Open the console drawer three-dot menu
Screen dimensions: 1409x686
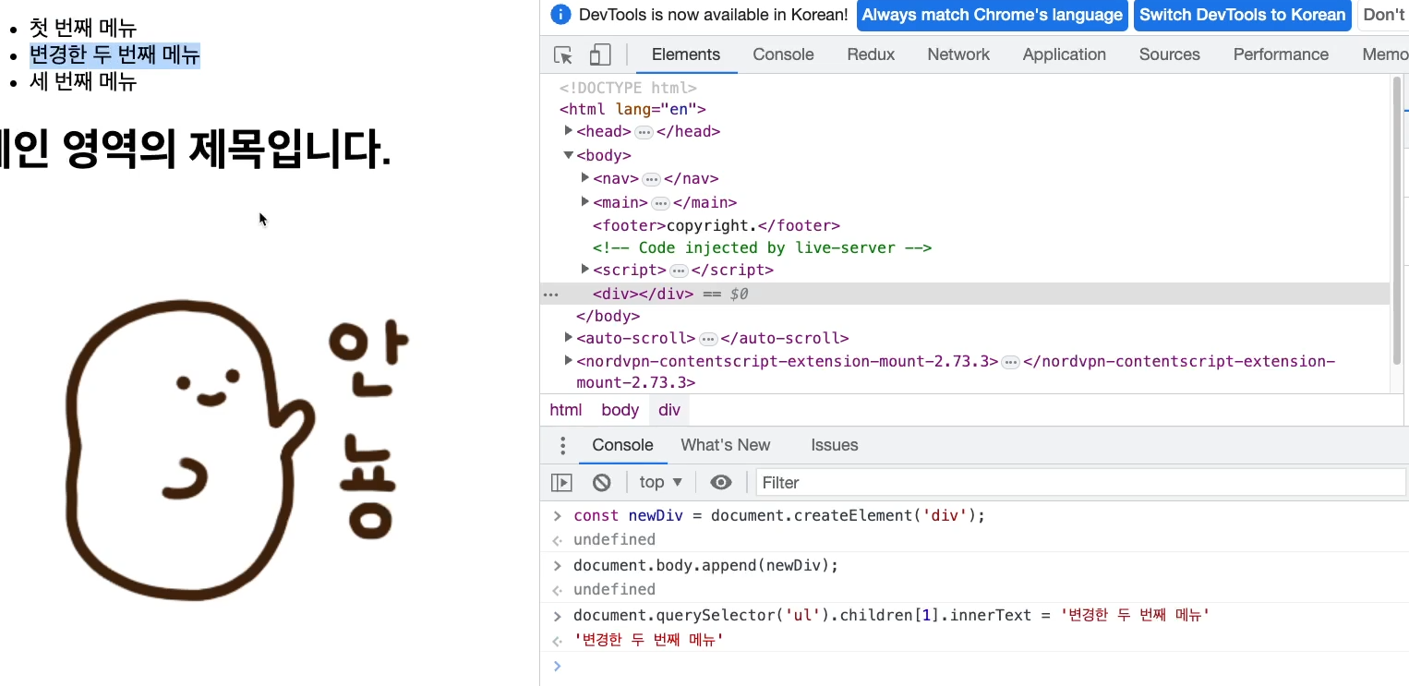pyautogui.click(x=562, y=446)
